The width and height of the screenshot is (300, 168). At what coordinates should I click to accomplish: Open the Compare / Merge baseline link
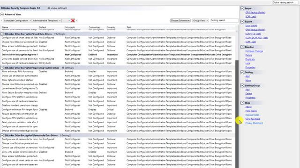[254, 51]
